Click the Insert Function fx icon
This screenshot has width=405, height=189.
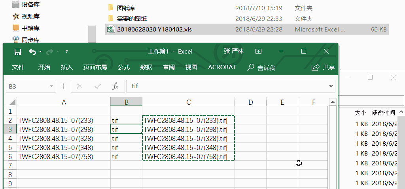pos(115,86)
